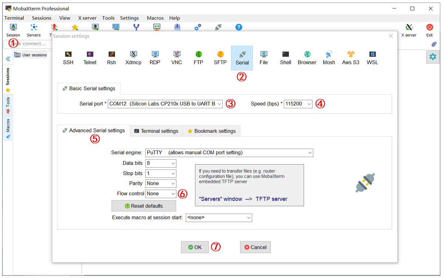The image size is (444, 278).
Task: Expand the Parity dropdown
Action: 161,183
